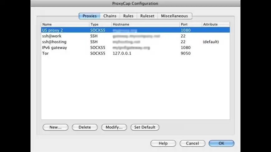This screenshot has height=152, width=271.
Task: Sort by the Port column header
Action: click(x=190, y=24)
